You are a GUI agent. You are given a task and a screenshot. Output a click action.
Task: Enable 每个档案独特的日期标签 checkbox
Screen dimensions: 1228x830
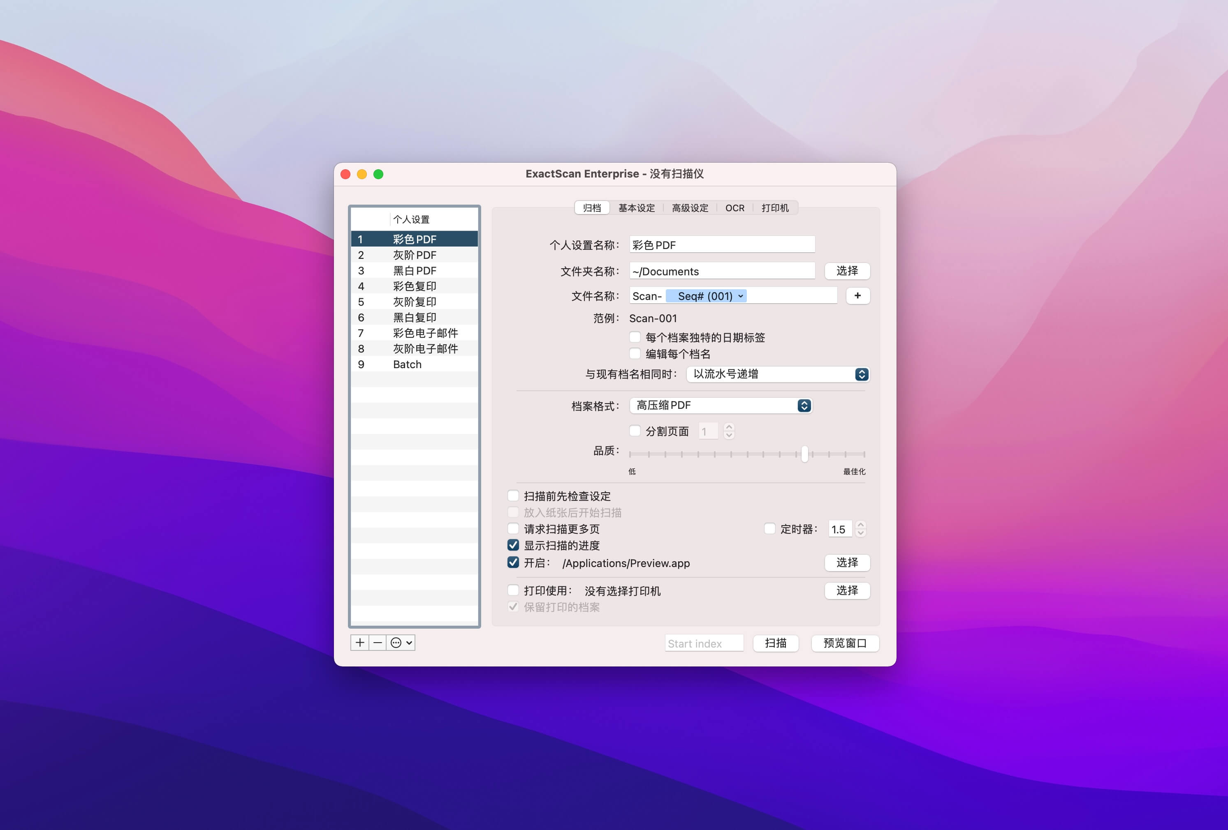tap(635, 337)
